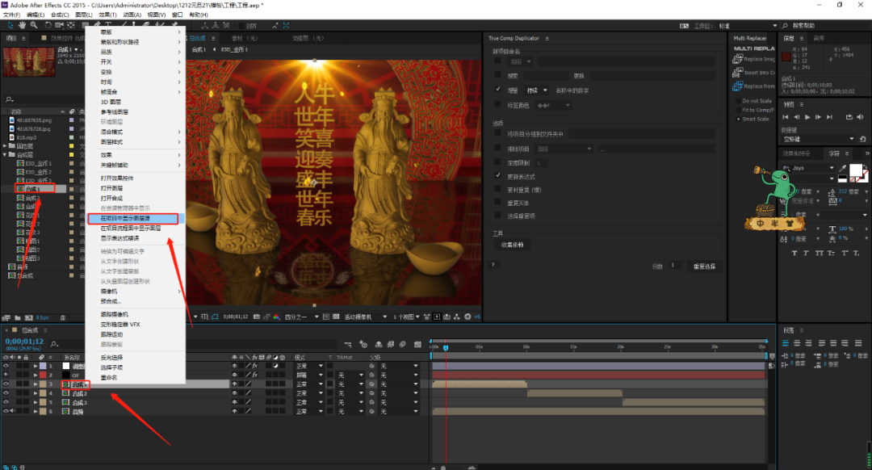
Task: Jump to first frame in Preview panel
Action: pyautogui.click(x=786, y=117)
